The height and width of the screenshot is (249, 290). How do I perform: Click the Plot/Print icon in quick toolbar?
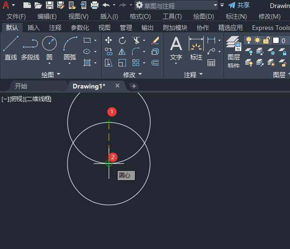point(95,5)
